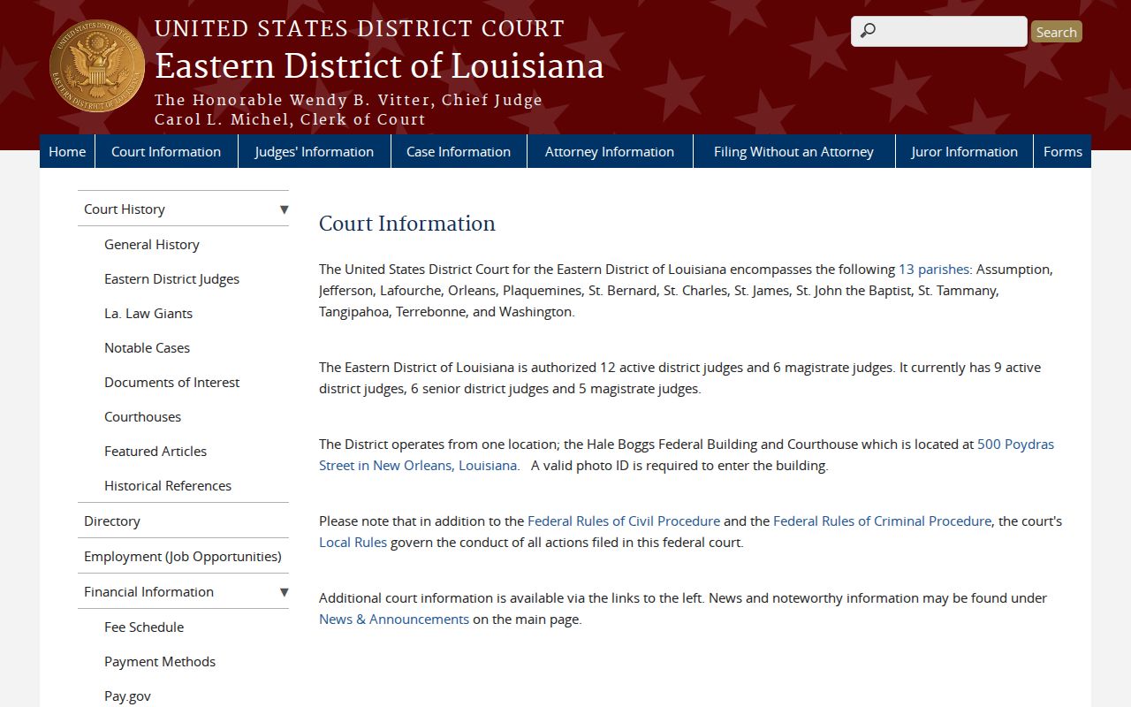Open General History sidebar link
Screen dimensions: 1131x707
tap(152, 245)
